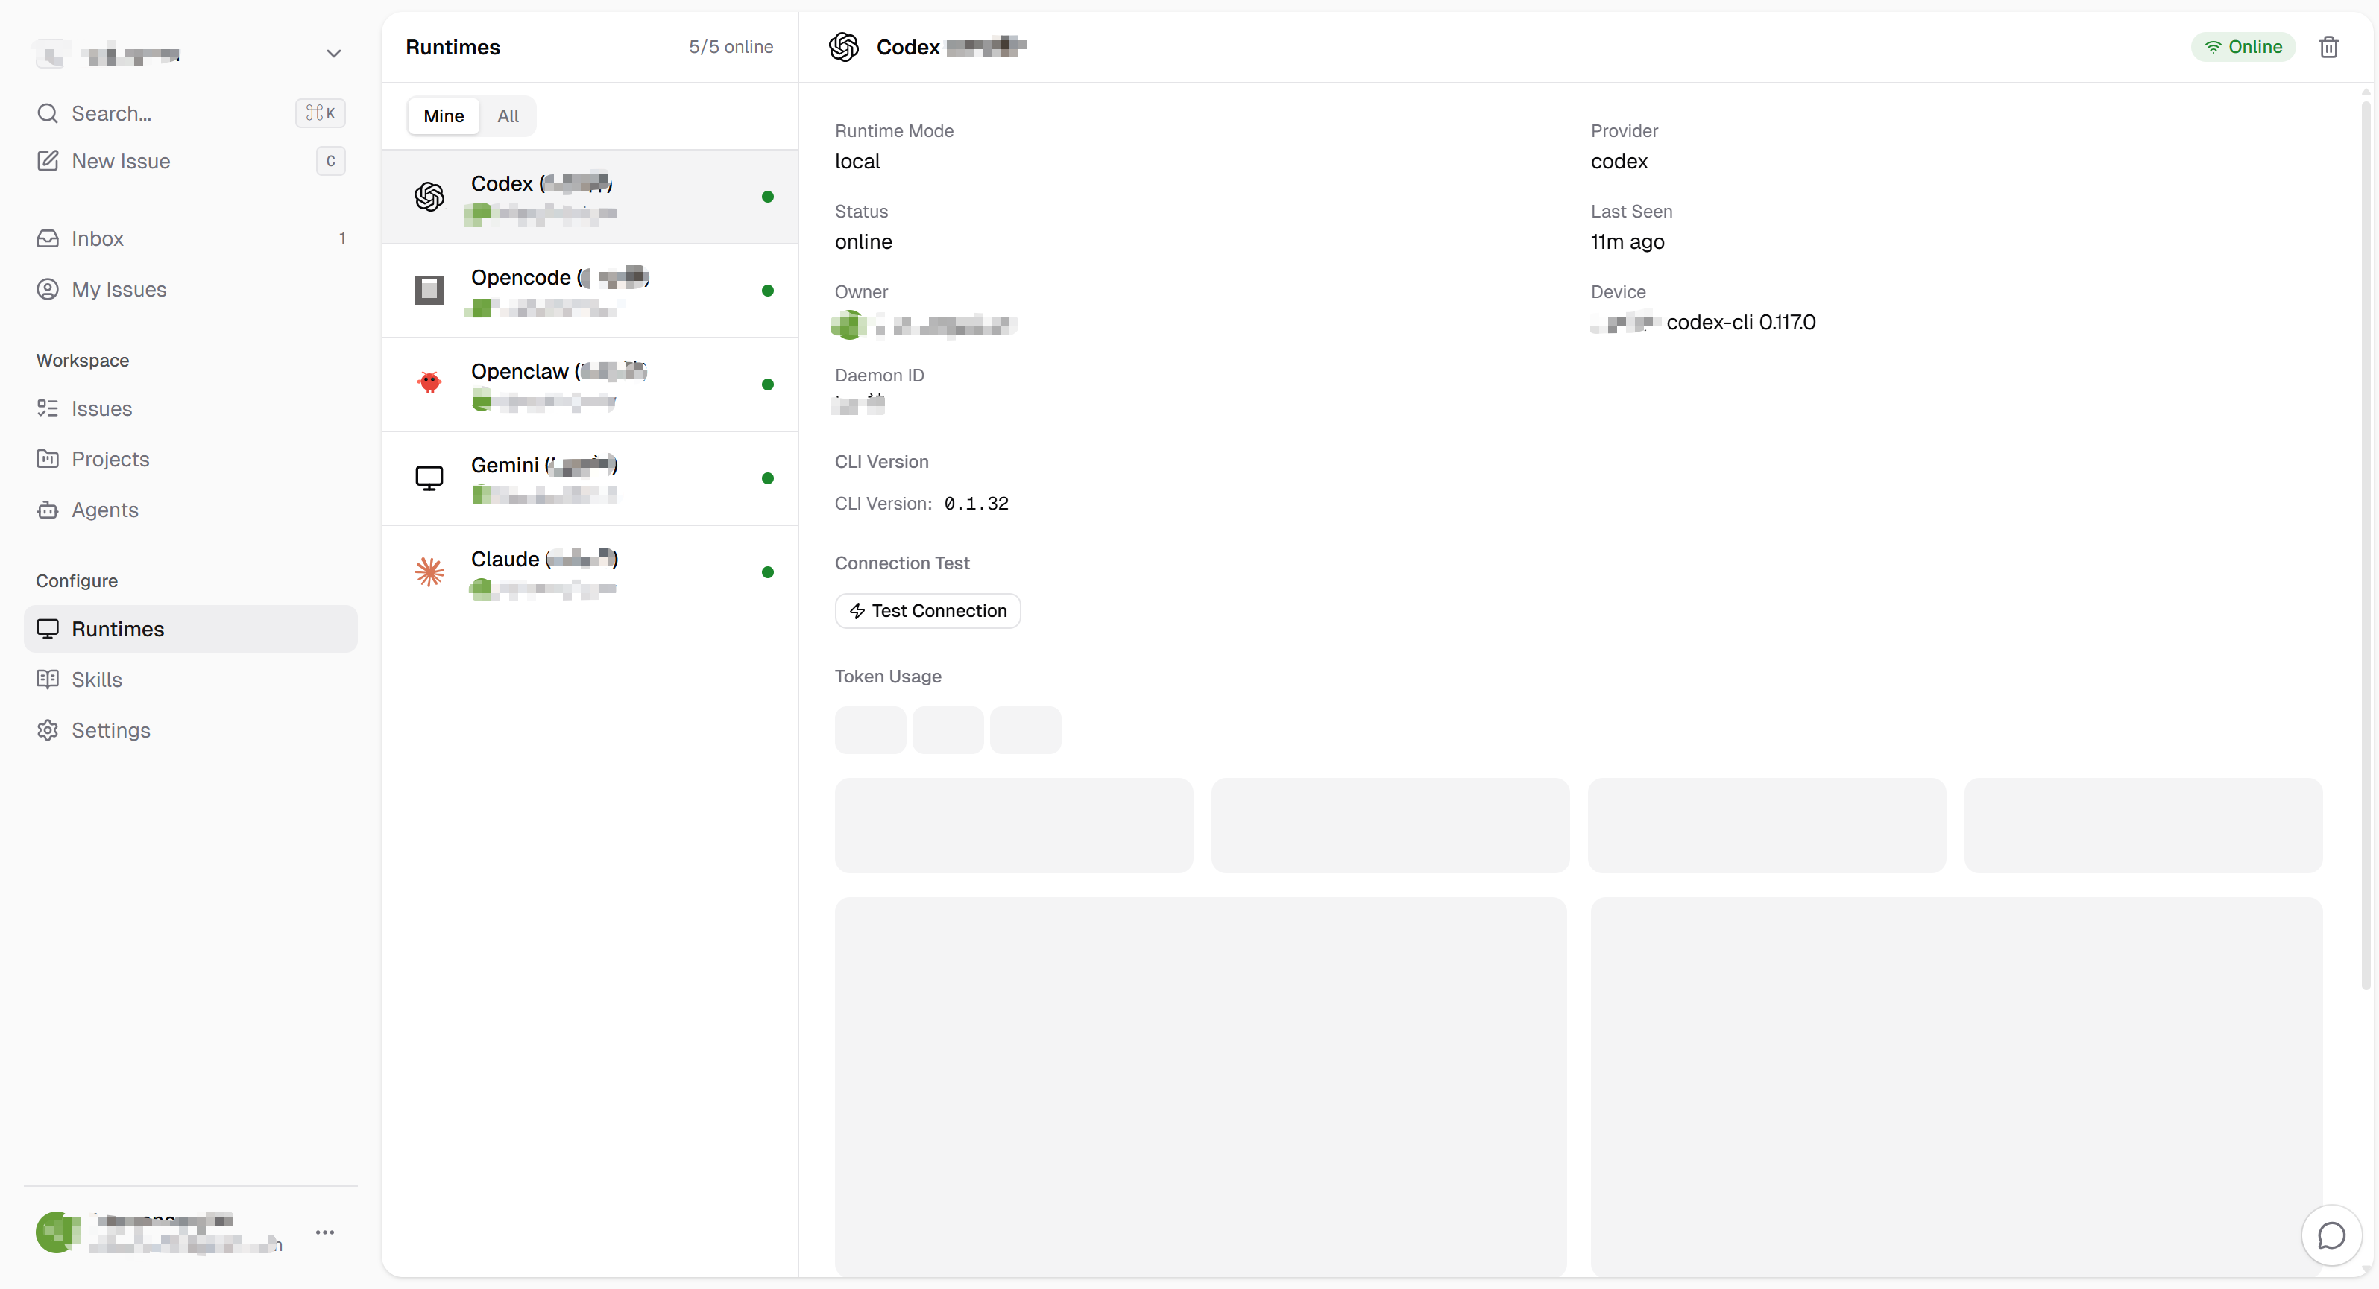Screen dimensions: 2379x1289
Task: Select the Opencode runtime square icon
Action: (429, 290)
